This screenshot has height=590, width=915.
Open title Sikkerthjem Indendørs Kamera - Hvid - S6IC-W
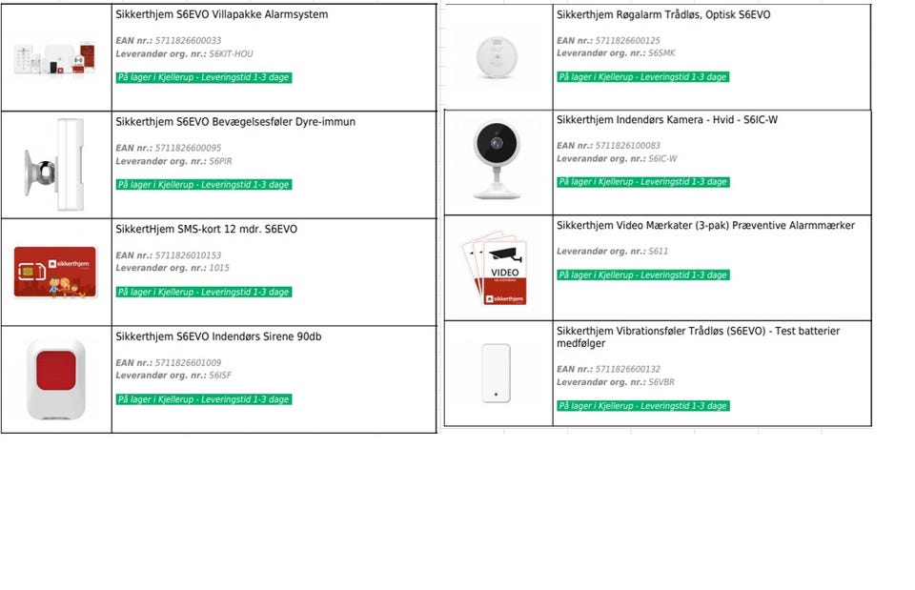(667, 120)
